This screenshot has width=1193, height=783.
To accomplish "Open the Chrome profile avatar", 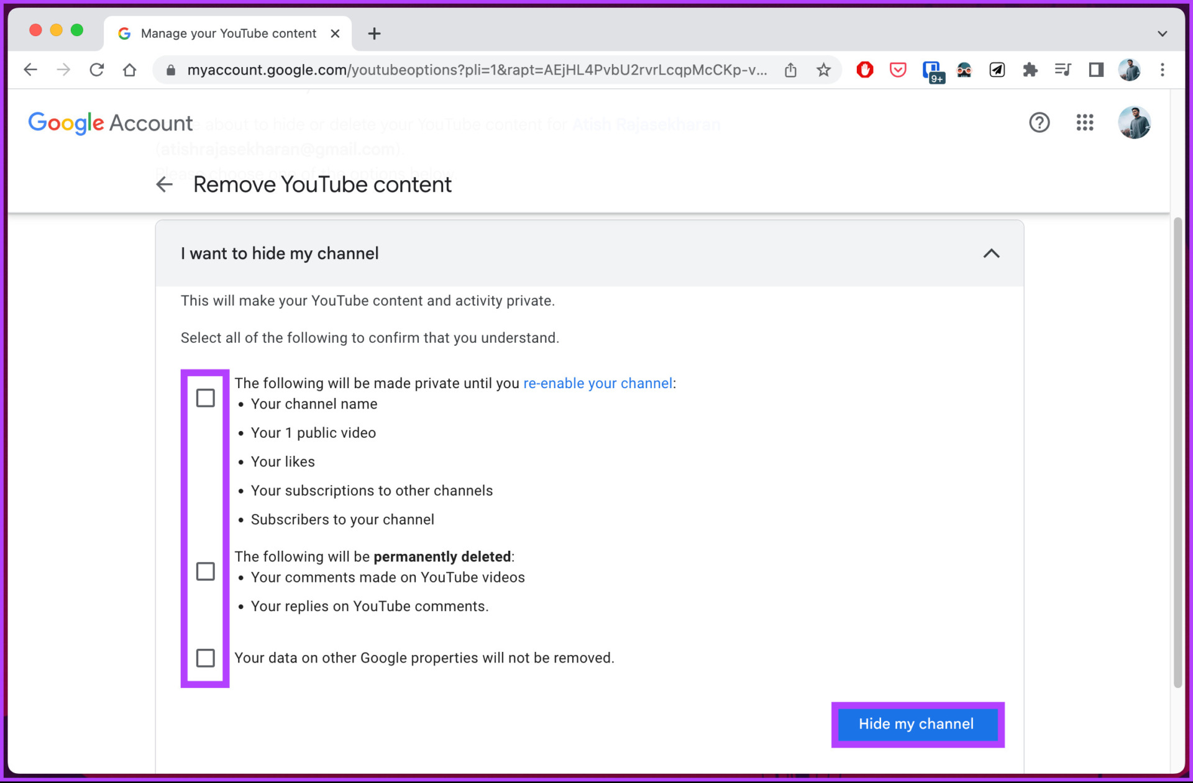I will click(1129, 70).
